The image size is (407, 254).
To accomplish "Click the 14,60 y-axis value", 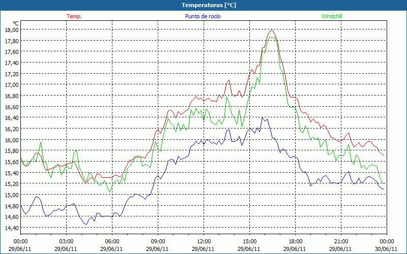I will pyautogui.click(x=12, y=217).
